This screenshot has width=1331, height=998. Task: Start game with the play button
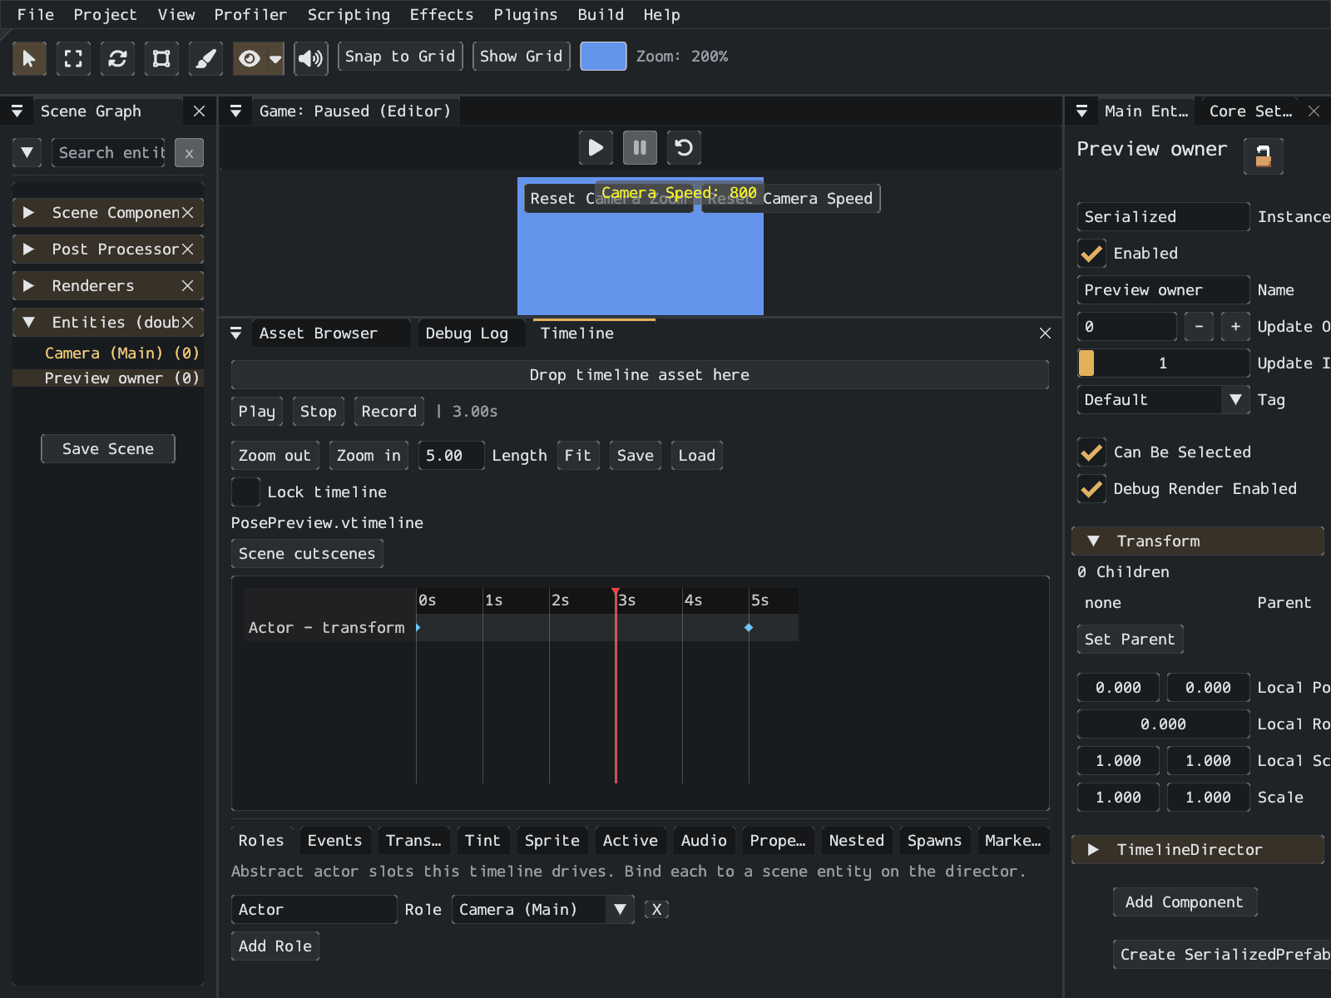tap(596, 148)
